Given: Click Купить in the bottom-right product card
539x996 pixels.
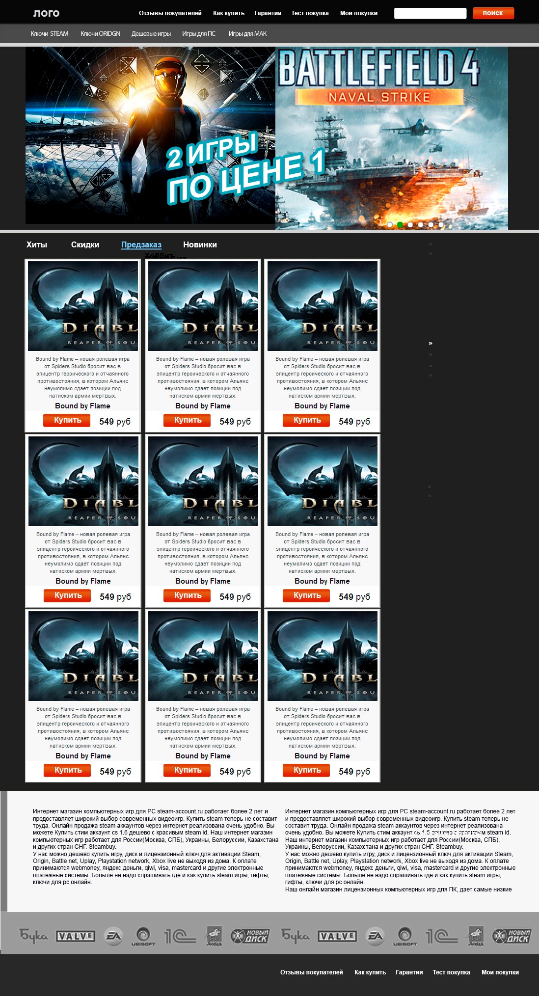Looking at the screenshot, I should tap(307, 770).
